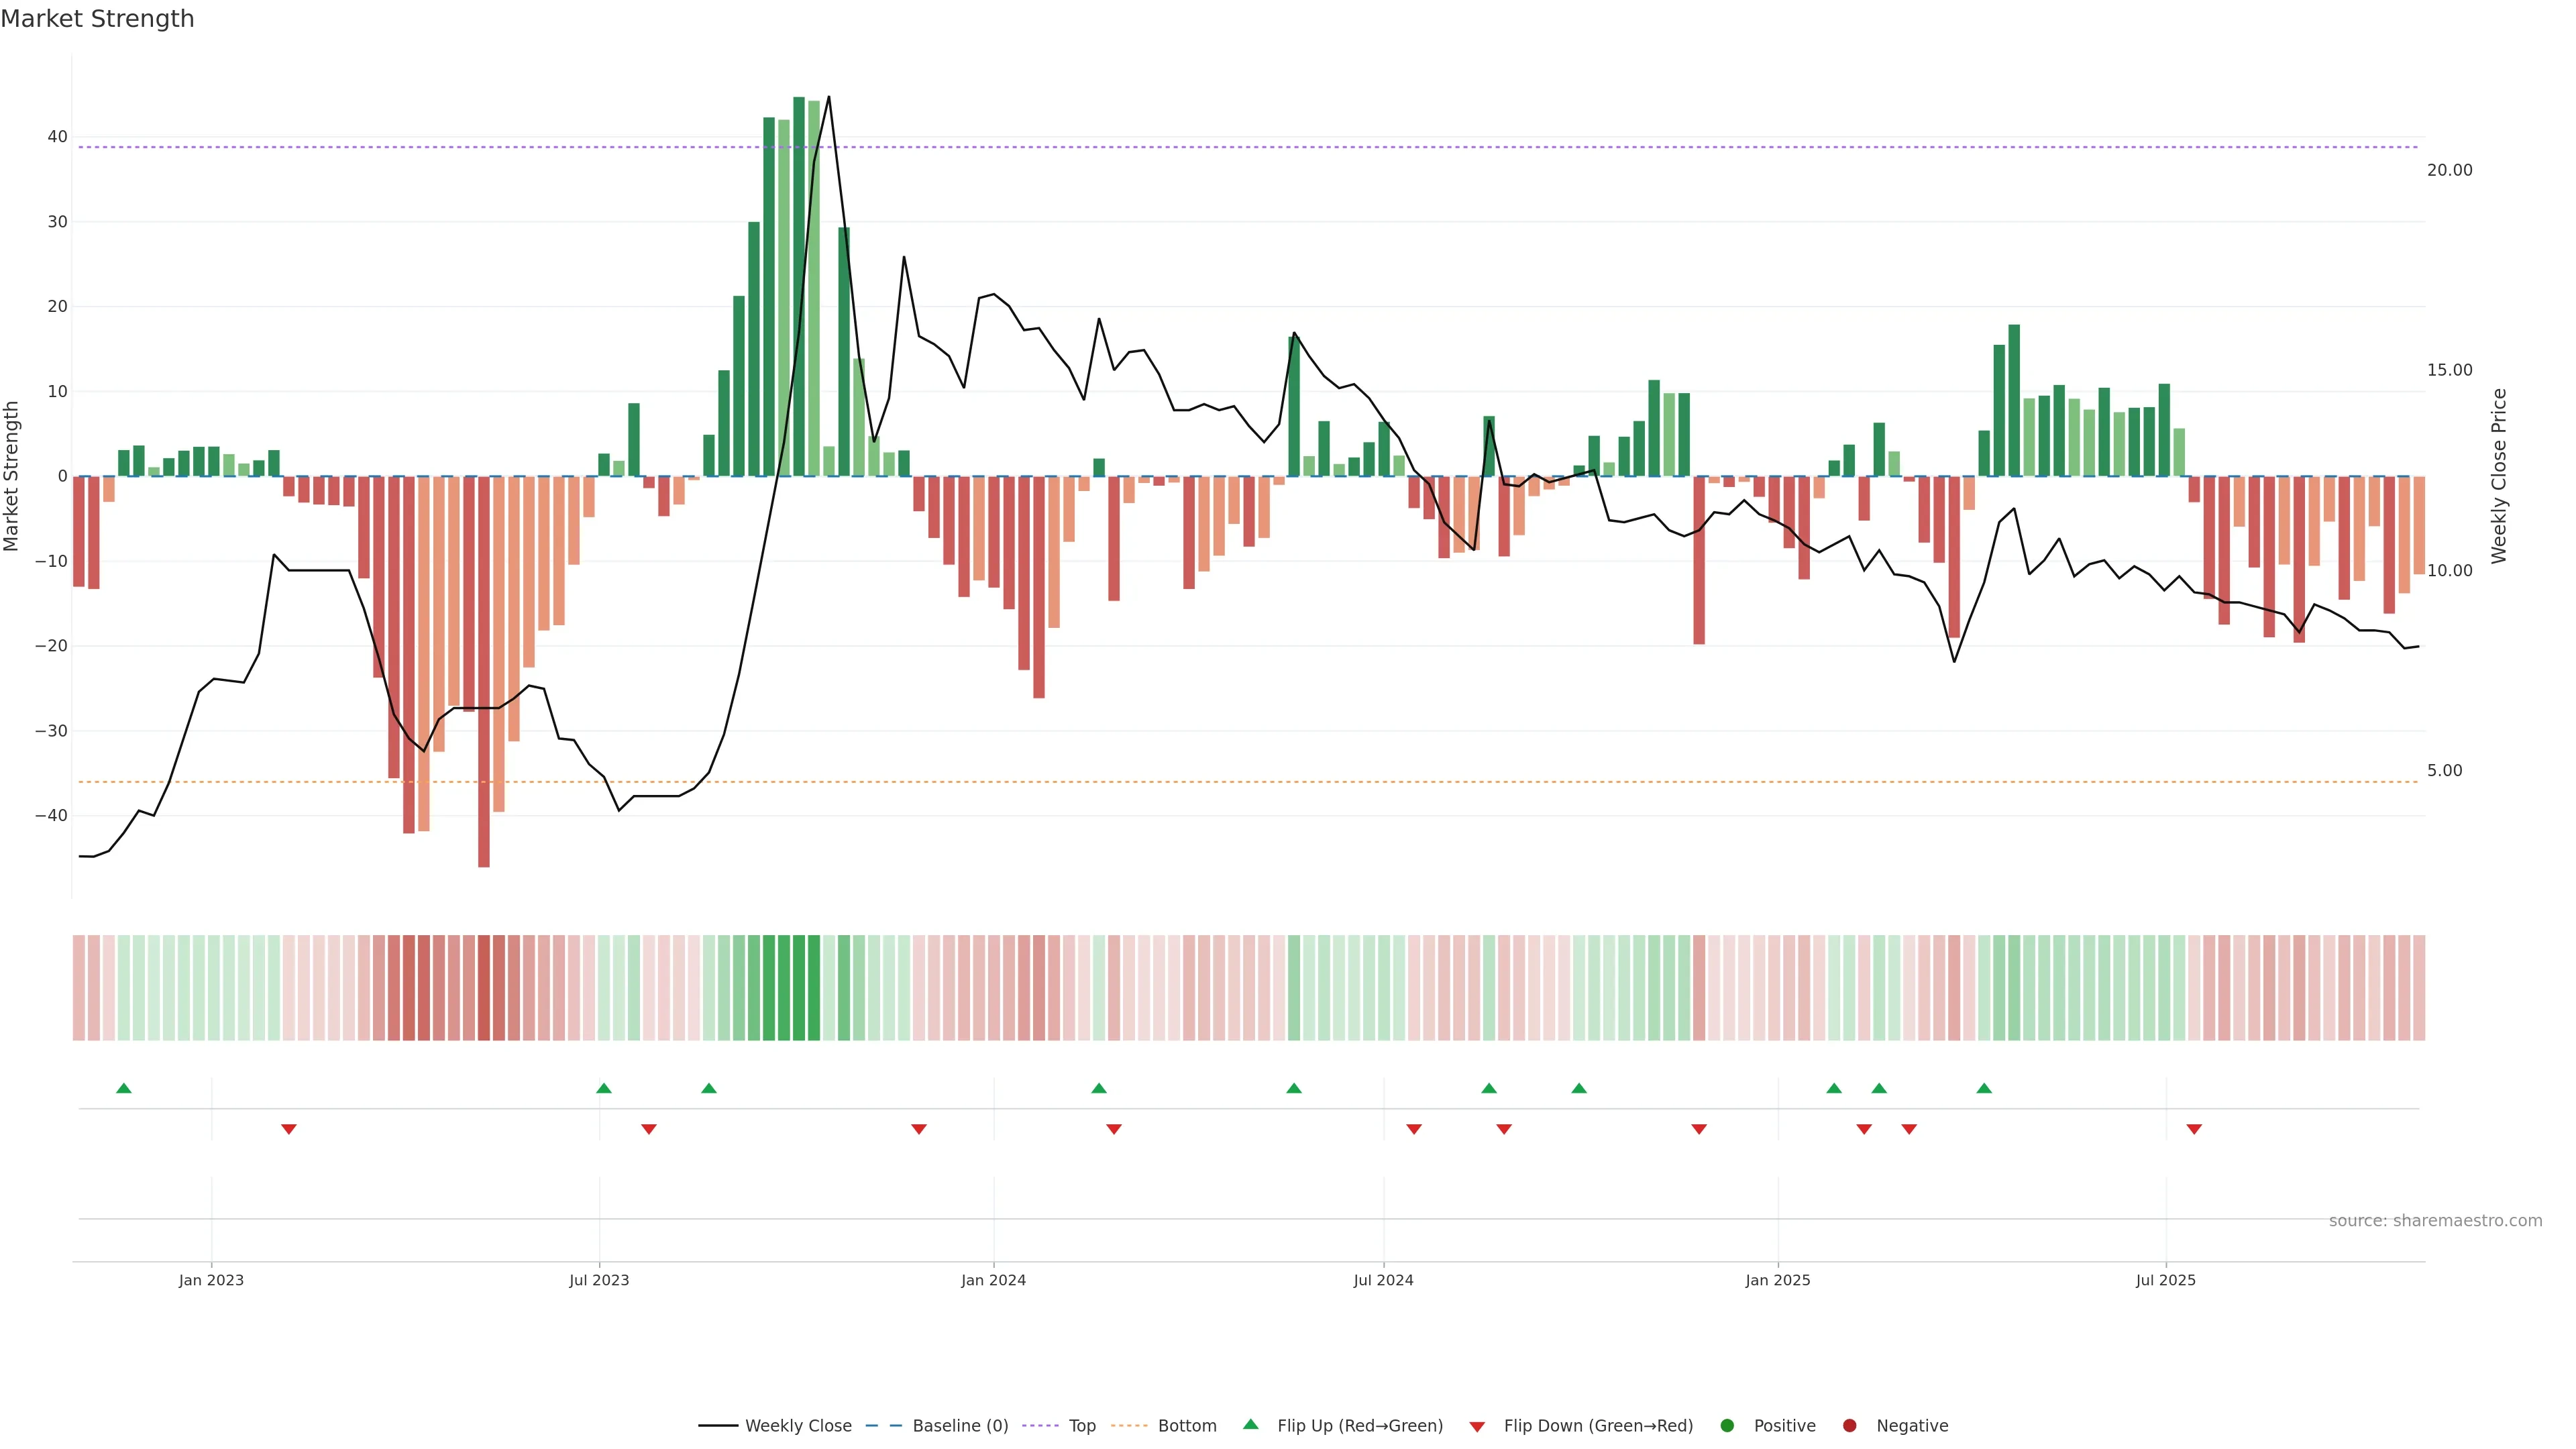Viewport: 2576px width, 1449px height.
Task: Click the last red flip-down marker
Action: pyautogui.click(x=2194, y=1129)
